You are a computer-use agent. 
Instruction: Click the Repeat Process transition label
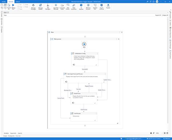click(x=89, y=86)
